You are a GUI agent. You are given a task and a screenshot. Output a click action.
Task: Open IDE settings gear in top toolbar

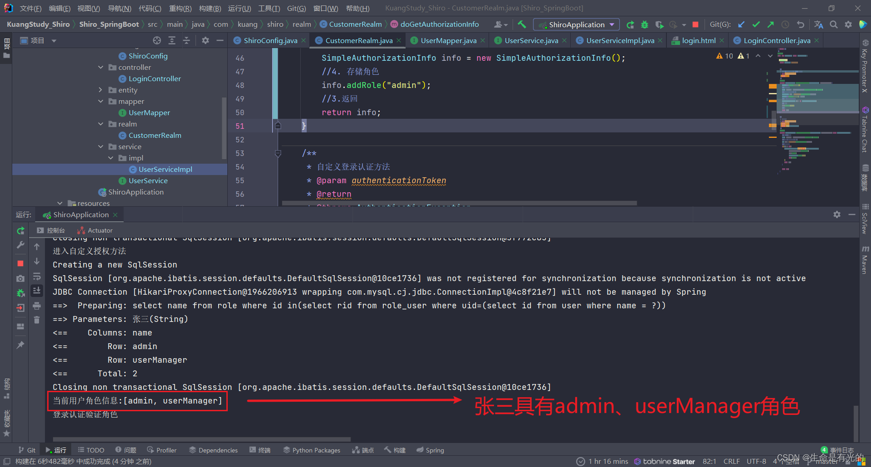[848, 24]
